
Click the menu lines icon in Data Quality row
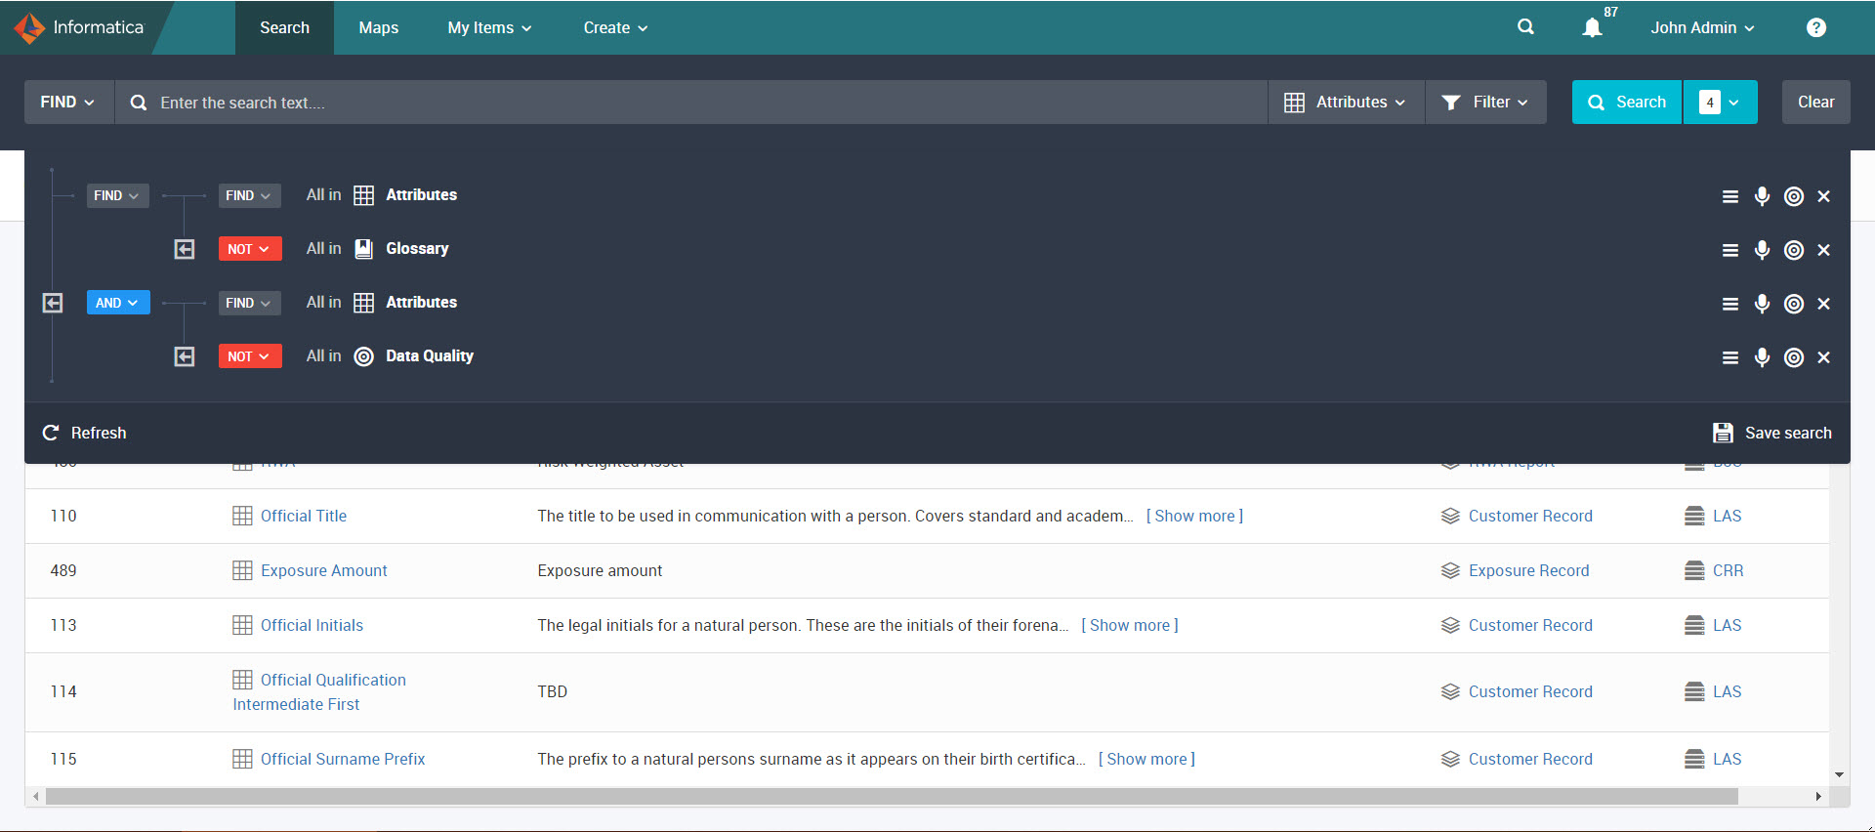click(1730, 357)
